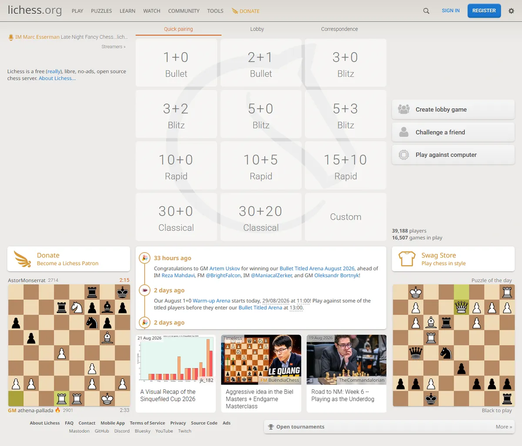
Task: Open the lichess.org home logo
Action: pyautogui.click(x=35, y=10)
